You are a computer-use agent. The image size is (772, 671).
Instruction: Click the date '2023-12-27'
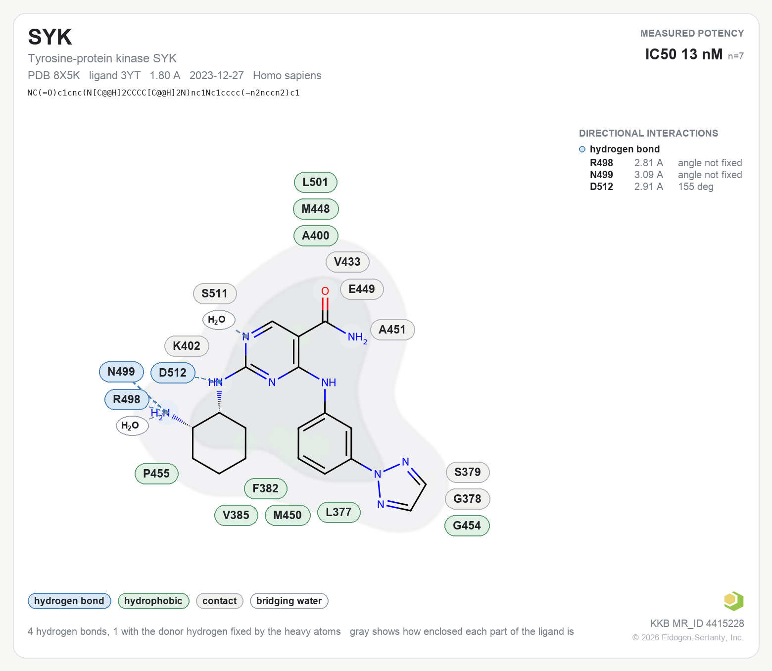(x=217, y=75)
